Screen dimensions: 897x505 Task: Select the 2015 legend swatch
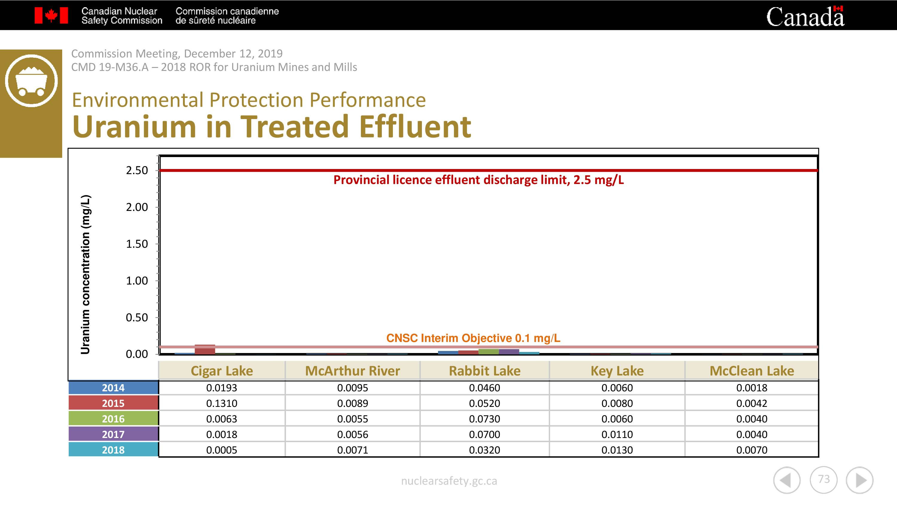pyautogui.click(x=113, y=403)
